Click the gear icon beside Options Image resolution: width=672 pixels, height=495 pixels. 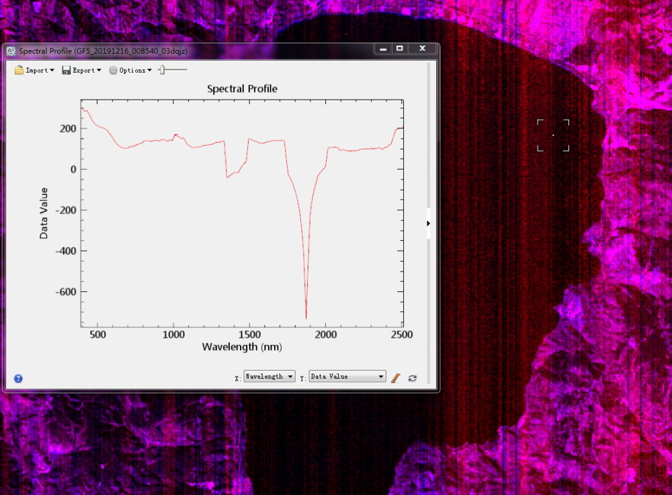tap(113, 70)
